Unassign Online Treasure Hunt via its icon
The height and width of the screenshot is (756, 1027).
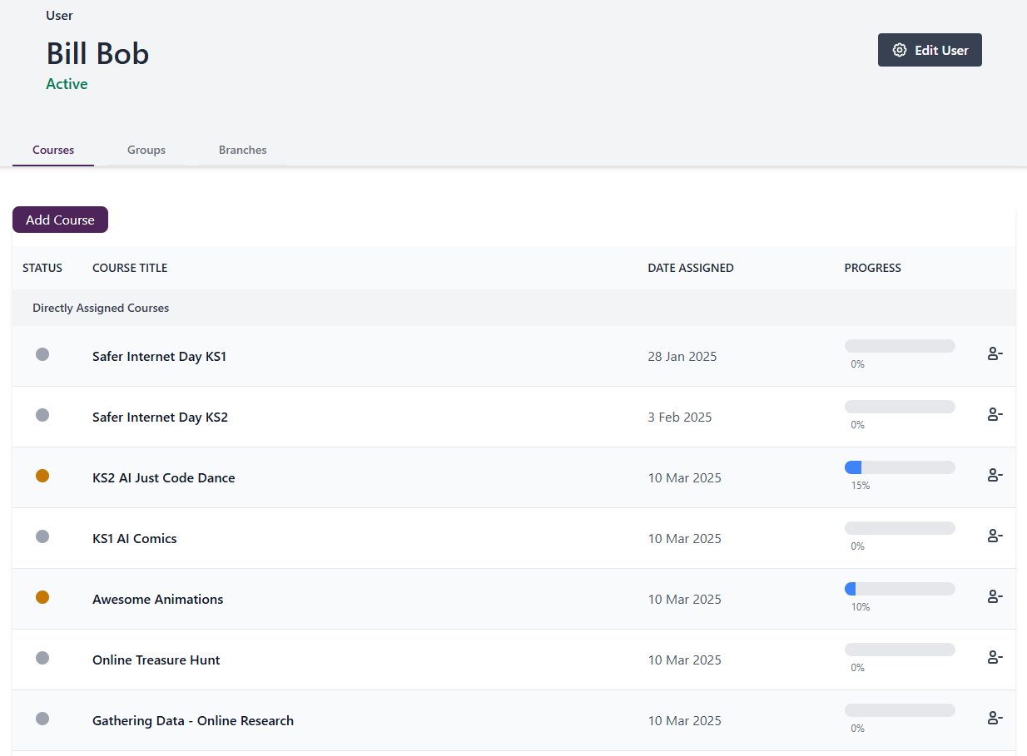tap(995, 658)
